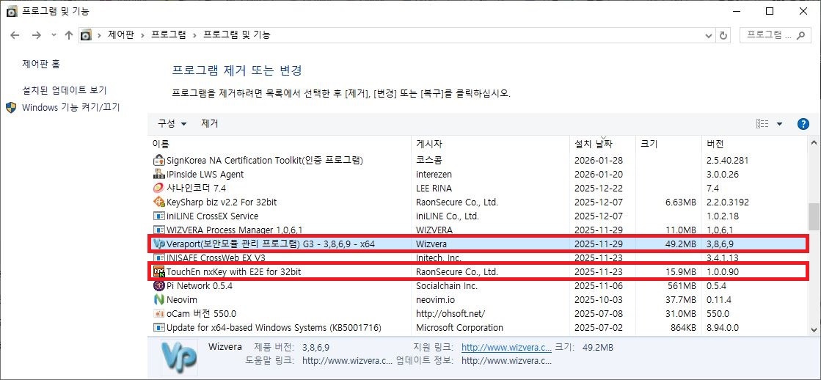This screenshot has width=821, height=380.
Task: Open the 구성 dropdown menu
Action: [x=172, y=124]
